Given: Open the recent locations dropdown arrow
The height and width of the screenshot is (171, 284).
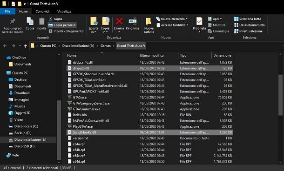Looking at the screenshot, I should click(x=20, y=46).
